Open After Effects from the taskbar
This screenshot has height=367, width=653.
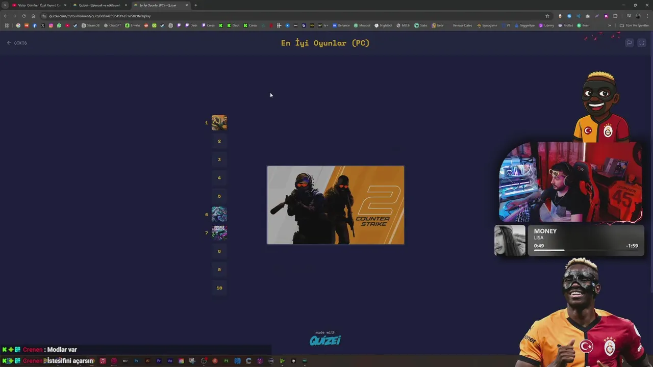click(x=170, y=361)
